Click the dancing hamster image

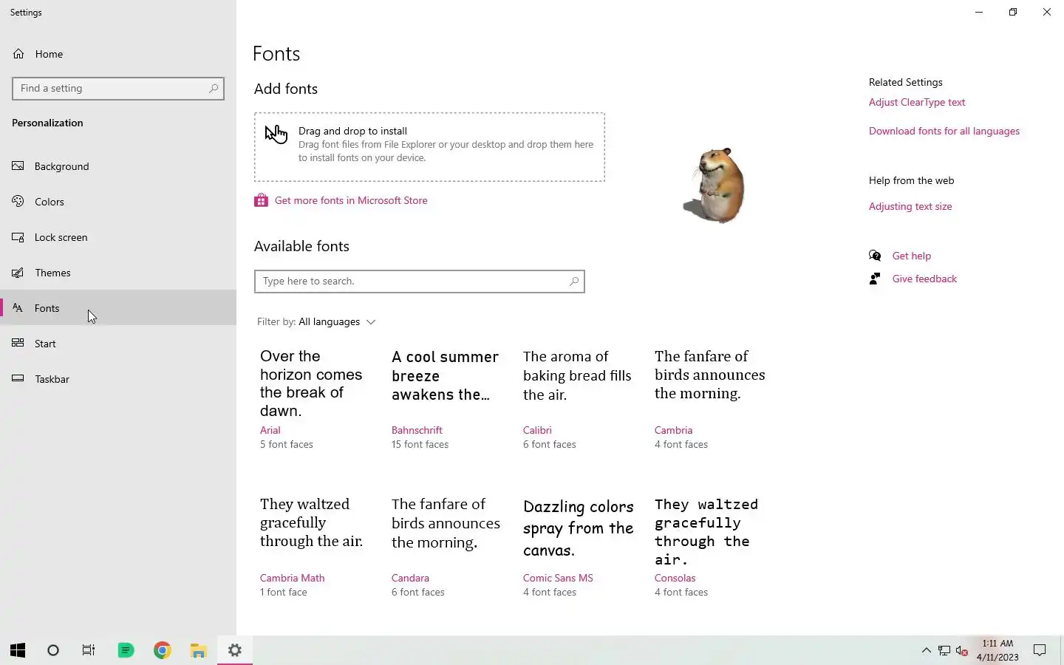(714, 185)
